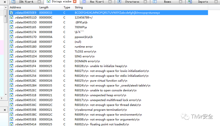Click string icon of row .rdata:004050E9
This screenshot has width=220, height=126.
(11, 13)
